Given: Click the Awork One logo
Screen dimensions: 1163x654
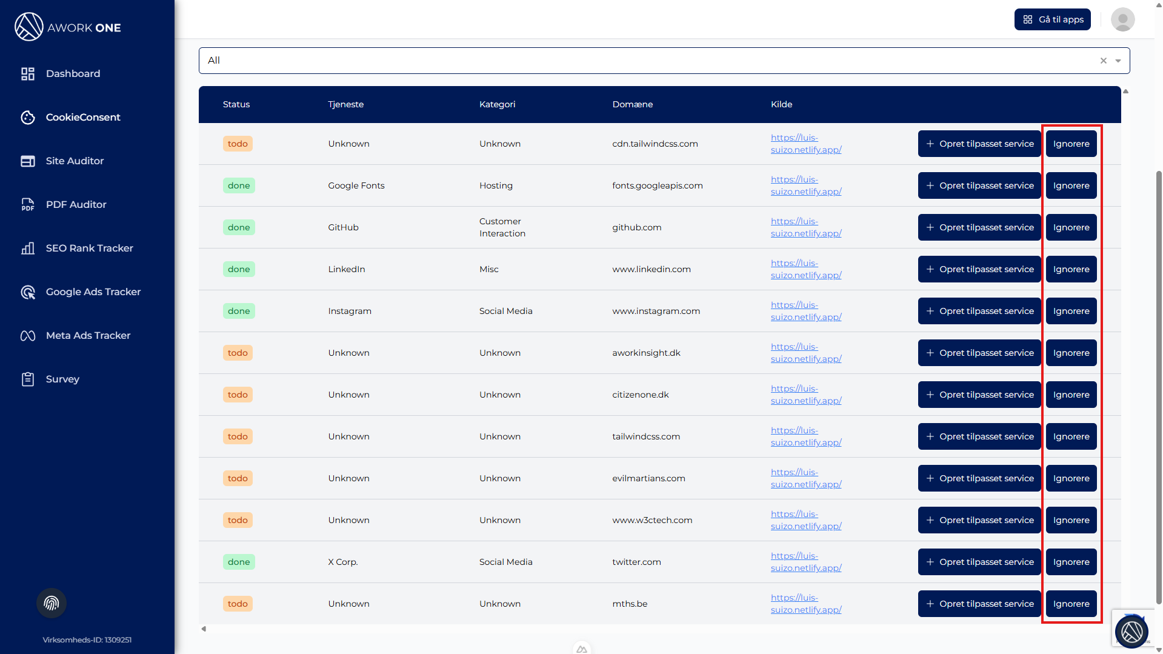Looking at the screenshot, I should tap(68, 27).
